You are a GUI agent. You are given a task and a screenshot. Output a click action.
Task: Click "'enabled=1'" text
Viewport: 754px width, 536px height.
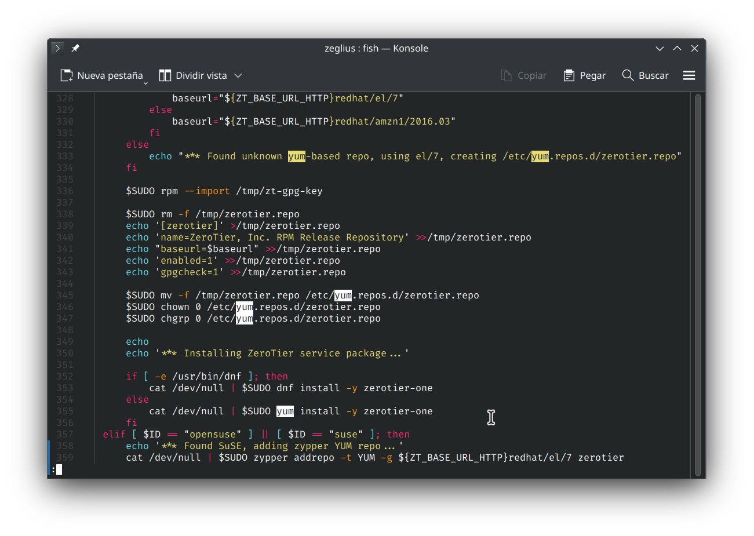[x=187, y=261]
